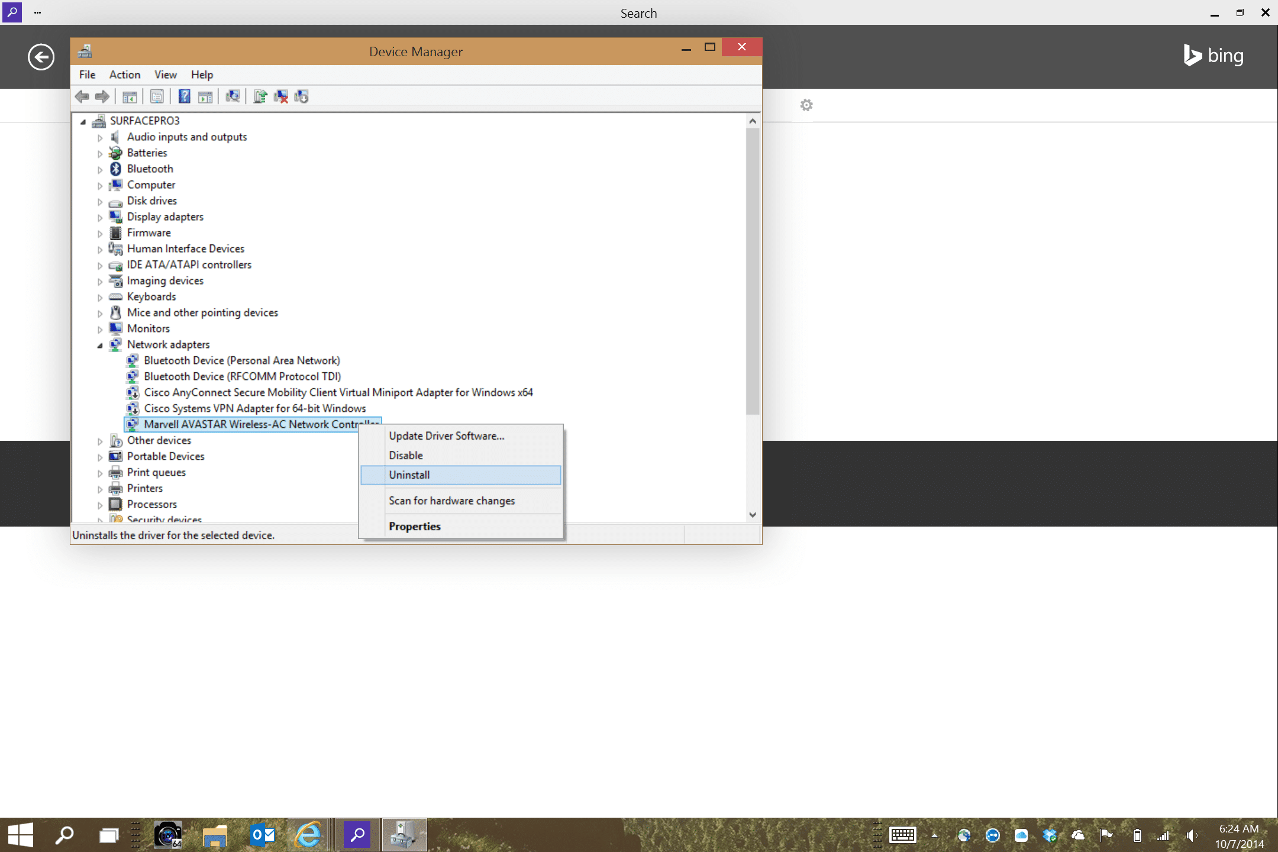
Task: Select the Processors category
Action: [152, 504]
